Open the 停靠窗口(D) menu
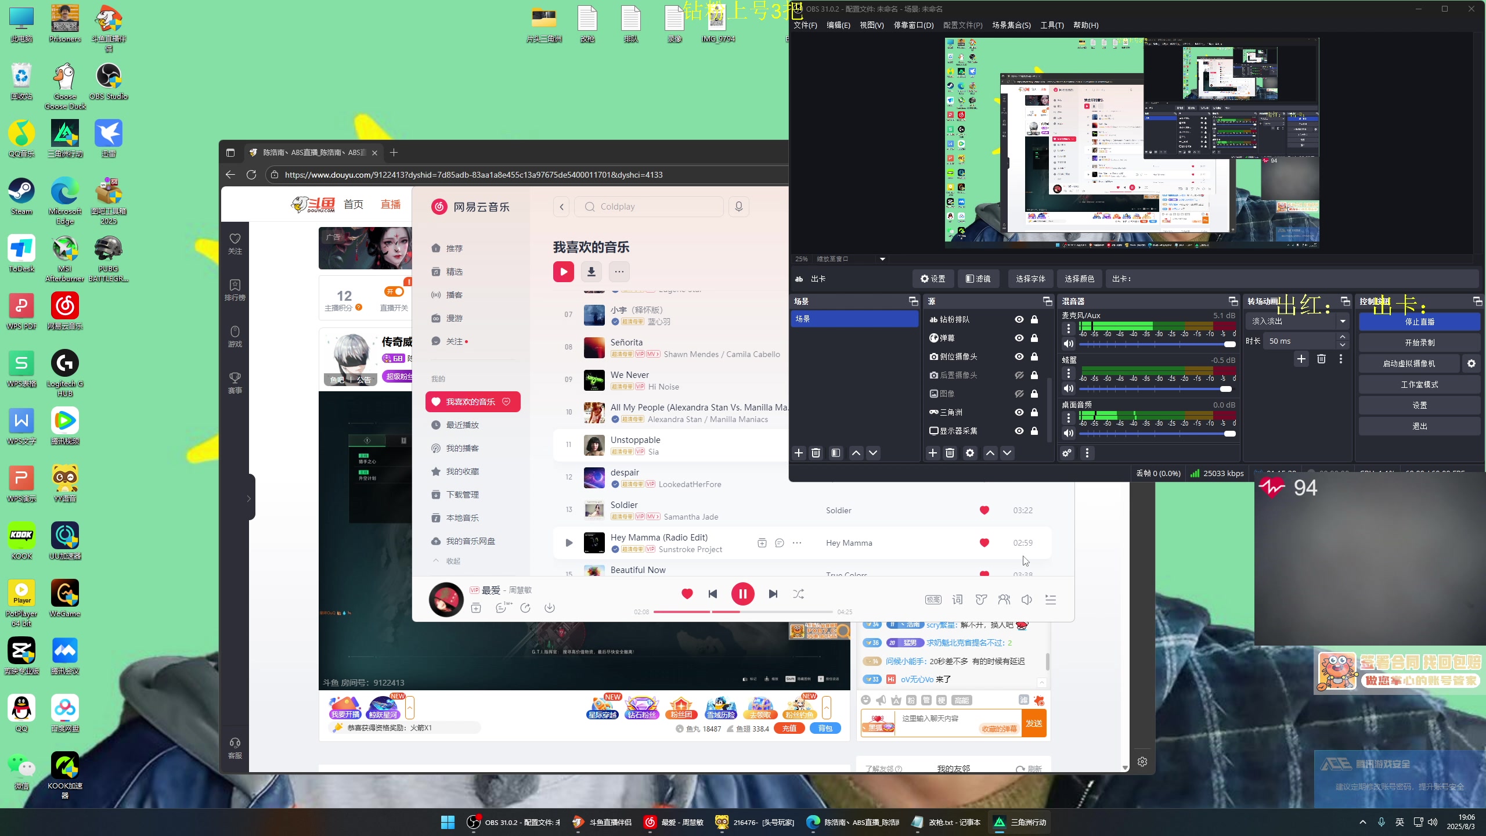The width and height of the screenshot is (1486, 836). [x=914, y=25]
